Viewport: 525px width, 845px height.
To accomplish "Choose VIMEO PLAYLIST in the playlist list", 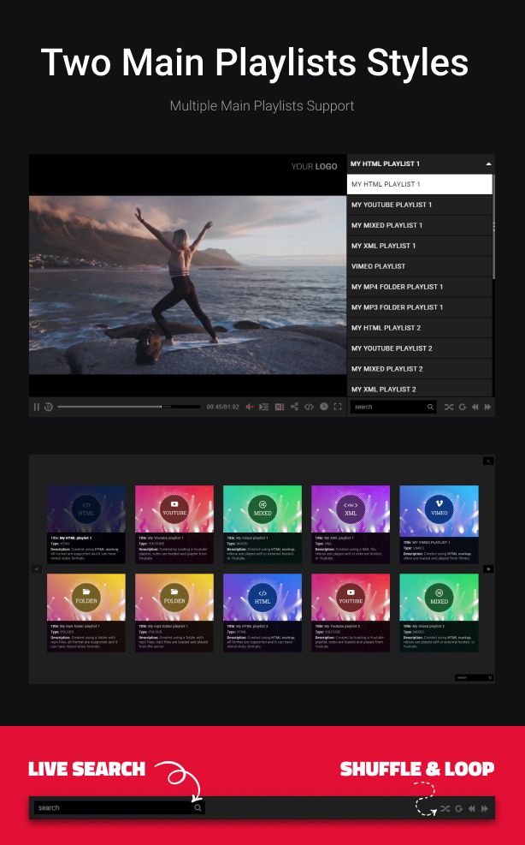I will tap(419, 266).
